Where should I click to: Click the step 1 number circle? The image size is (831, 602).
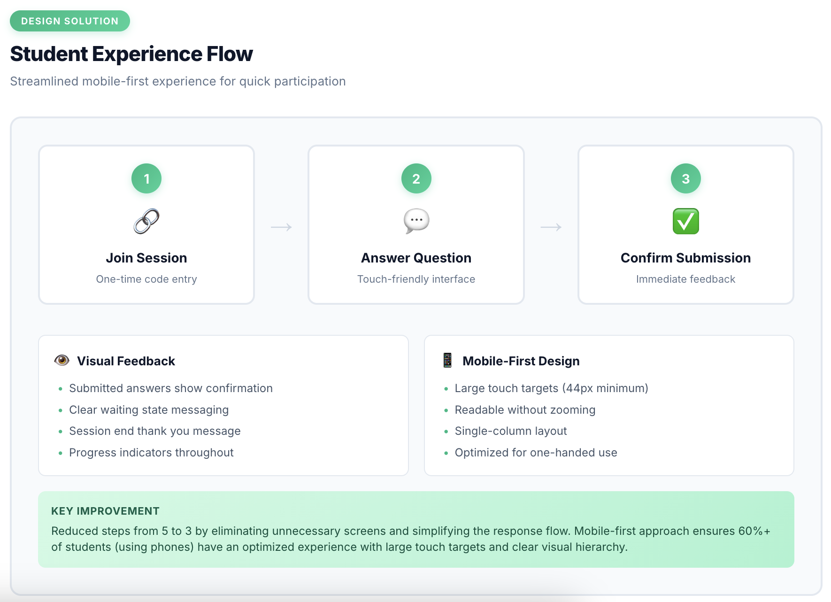tap(146, 178)
